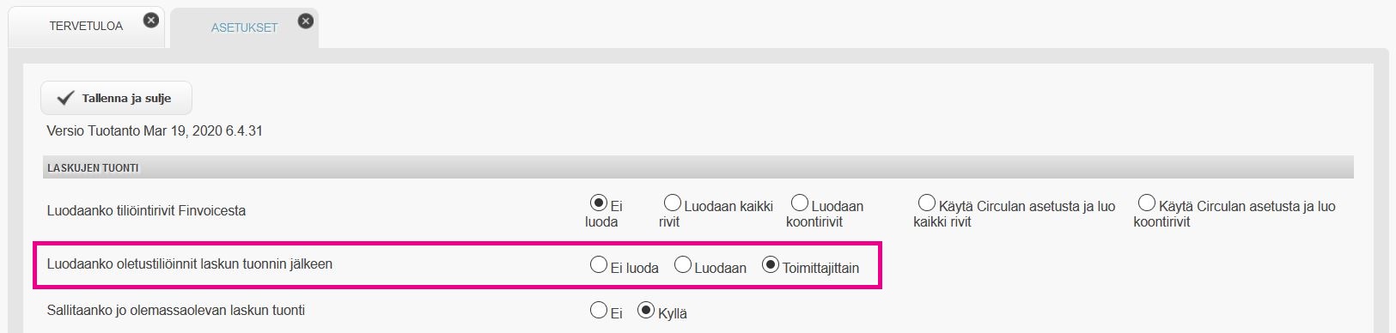The width and height of the screenshot is (1396, 333).
Task: Choose 'Luodaan' for oletustiliöinnit
Action: tap(683, 265)
